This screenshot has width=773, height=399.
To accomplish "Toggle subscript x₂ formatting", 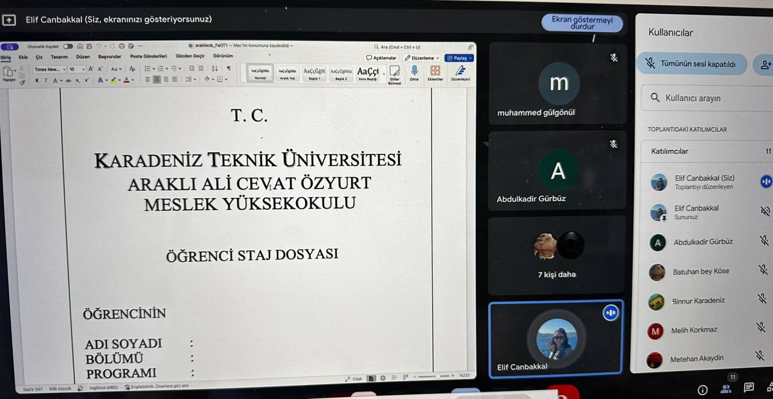I will (x=78, y=80).
